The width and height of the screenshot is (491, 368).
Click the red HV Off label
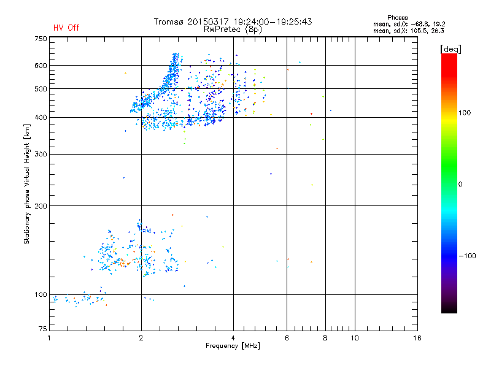pos(66,28)
